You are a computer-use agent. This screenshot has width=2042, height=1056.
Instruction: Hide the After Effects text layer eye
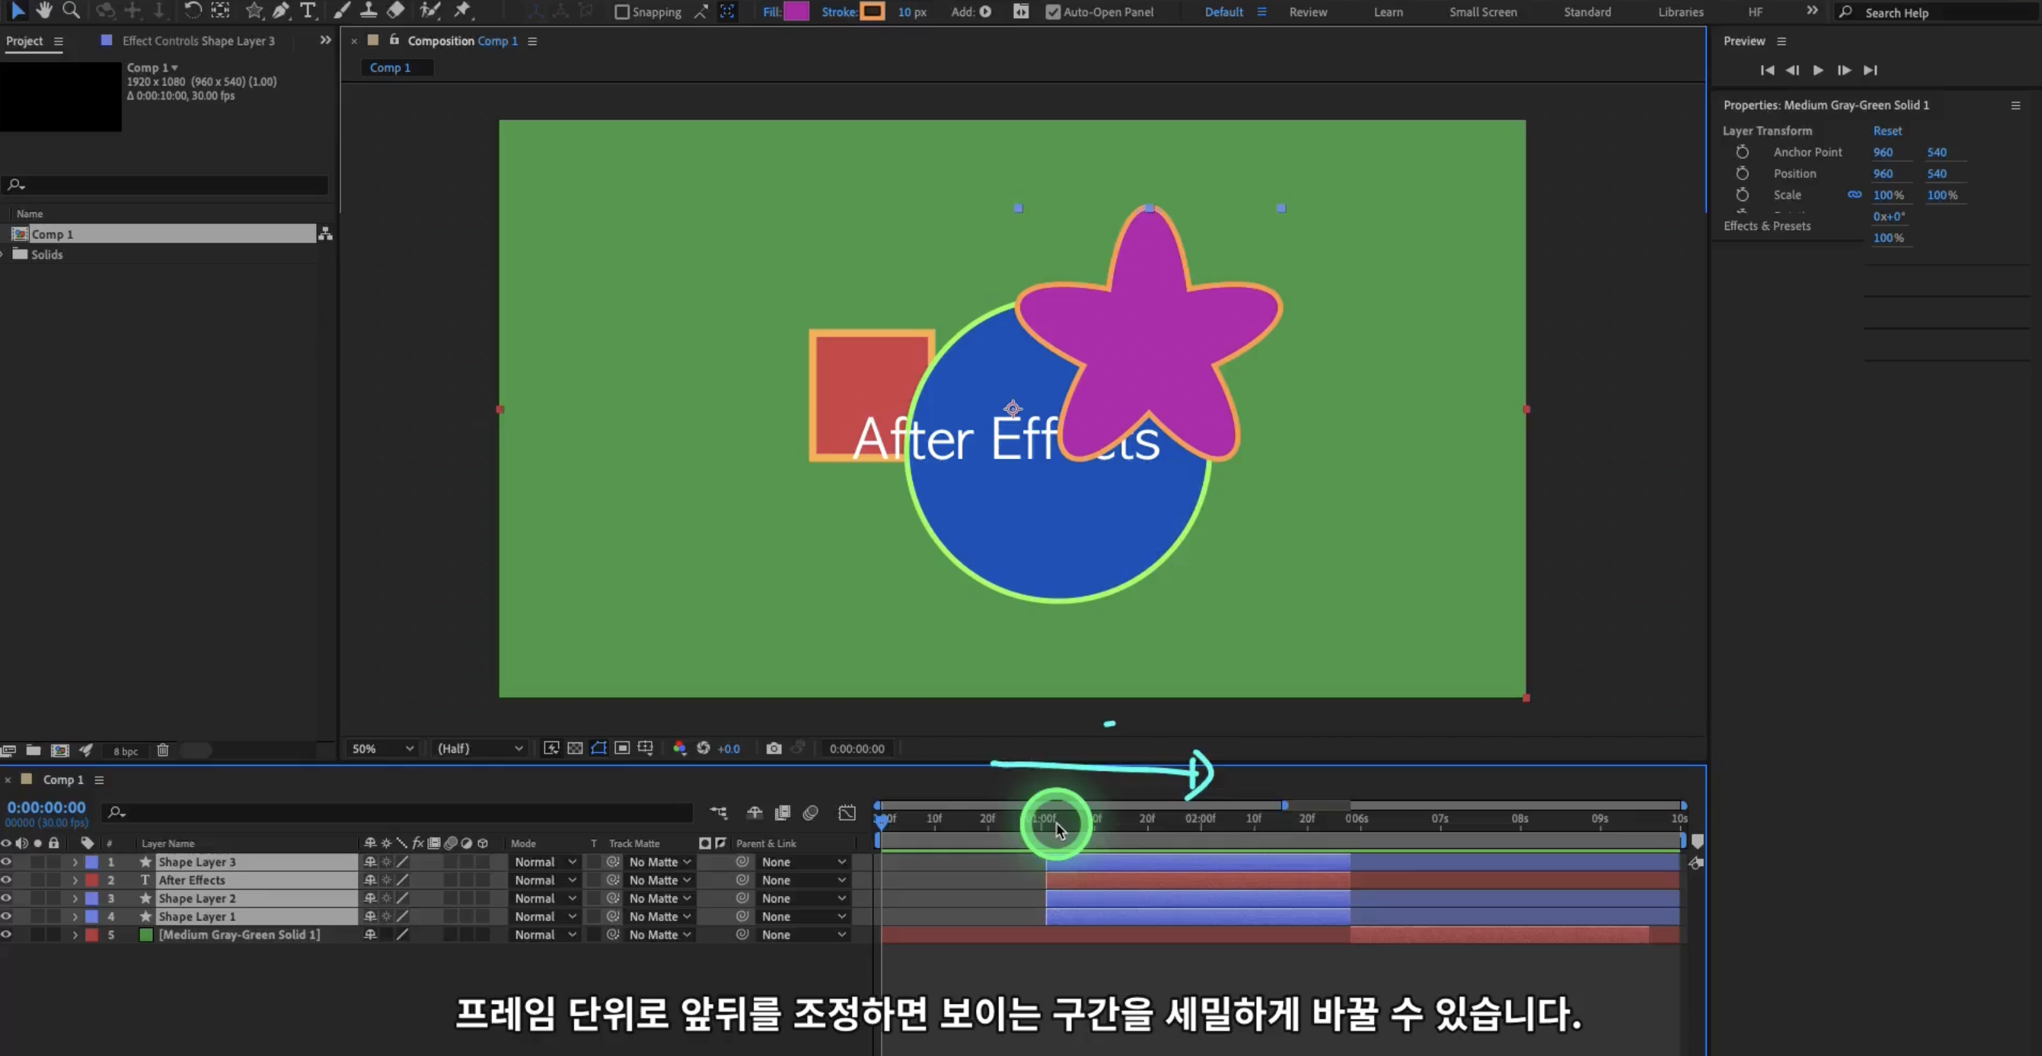click(x=6, y=880)
